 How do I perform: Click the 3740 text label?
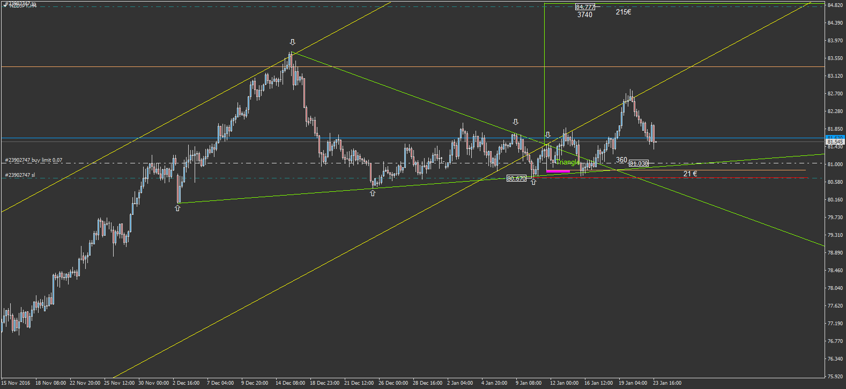pos(585,15)
